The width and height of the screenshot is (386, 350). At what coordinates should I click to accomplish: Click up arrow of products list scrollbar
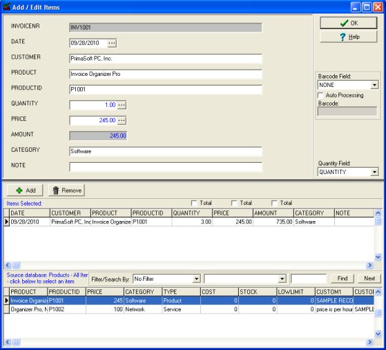(x=378, y=291)
